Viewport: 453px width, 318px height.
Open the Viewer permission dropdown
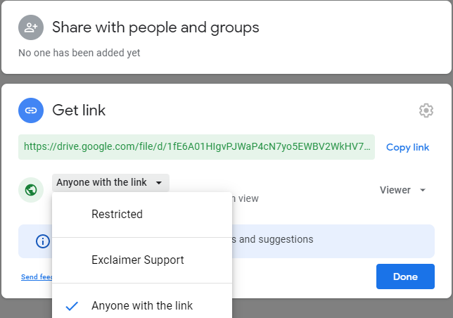coord(403,190)
